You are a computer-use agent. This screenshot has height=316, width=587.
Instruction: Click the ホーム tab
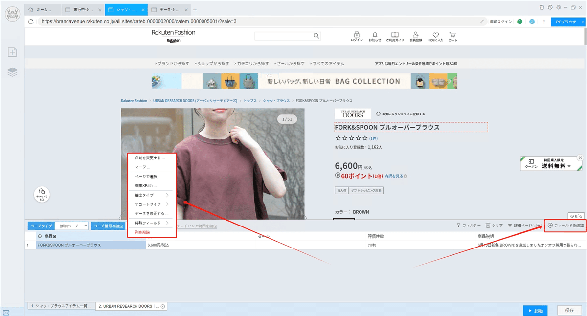tap(43, 9)
